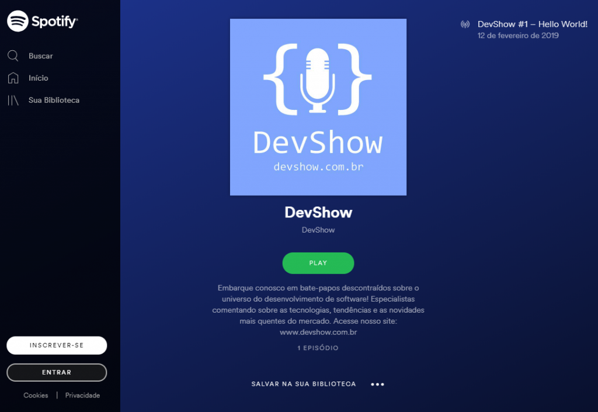Open the three-dots more options menu

point(377,385)
